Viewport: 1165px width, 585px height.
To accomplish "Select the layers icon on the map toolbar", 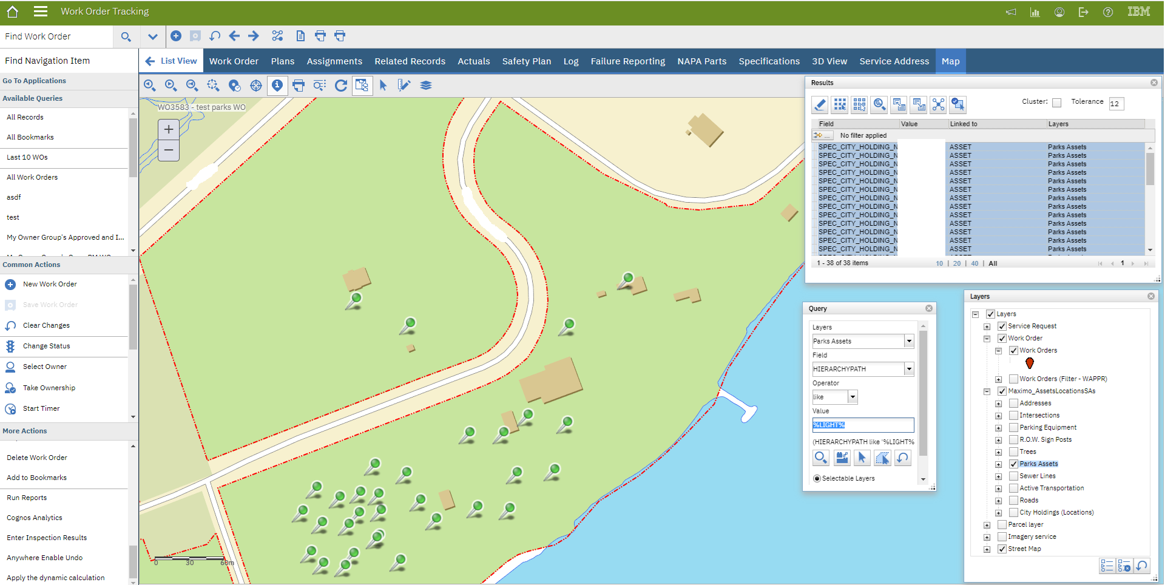I will 426,85.
